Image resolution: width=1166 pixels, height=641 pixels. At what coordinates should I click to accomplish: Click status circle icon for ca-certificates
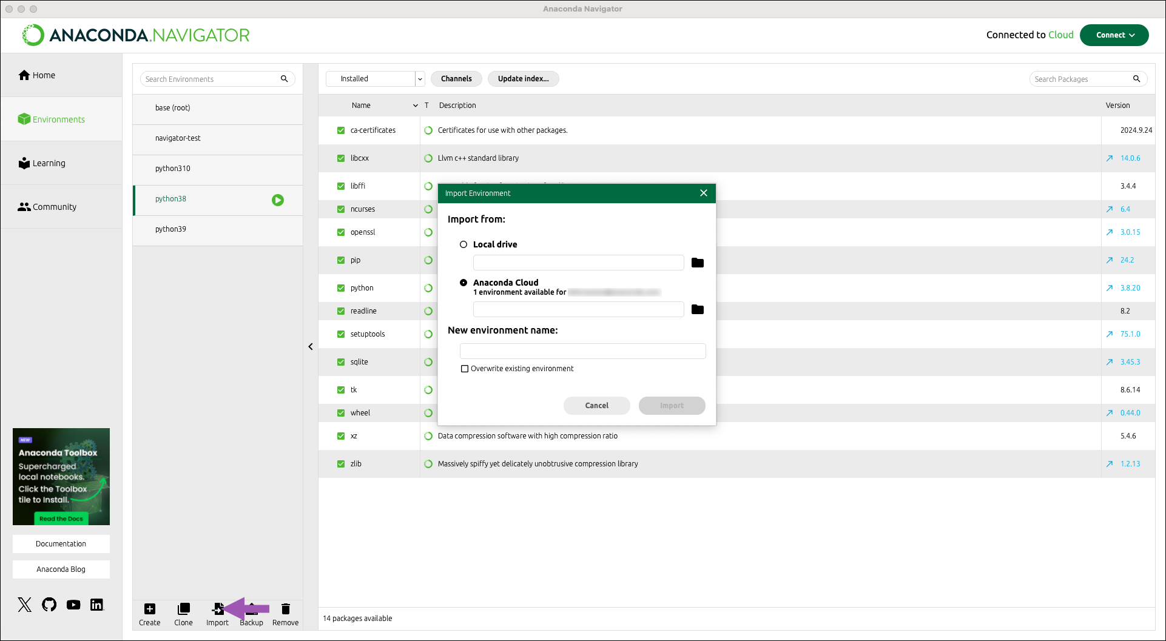428,130
